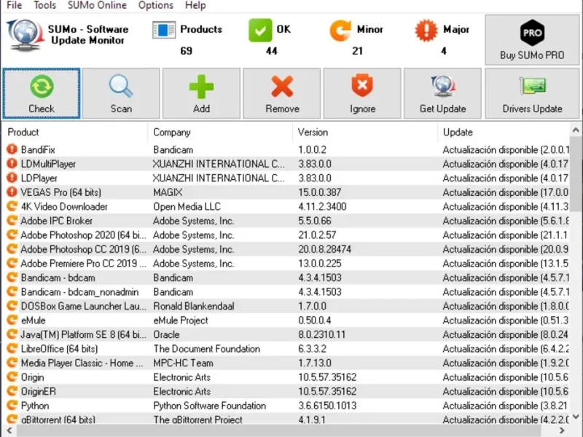Screen dimensions: 583x437
Task: Click major update icon beside VEGAS Pro
Action: click(x=12, y=192)
